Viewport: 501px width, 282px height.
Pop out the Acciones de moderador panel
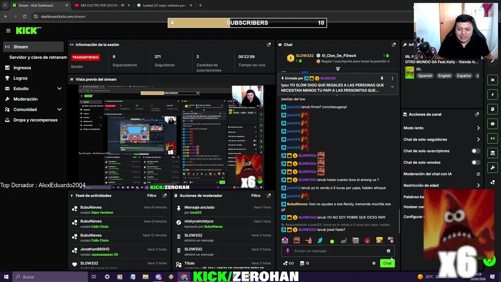pyautogui.click(x=269, y=195)
